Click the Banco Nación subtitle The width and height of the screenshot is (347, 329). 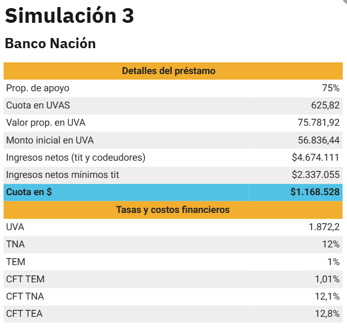click(x=50, y=44)
